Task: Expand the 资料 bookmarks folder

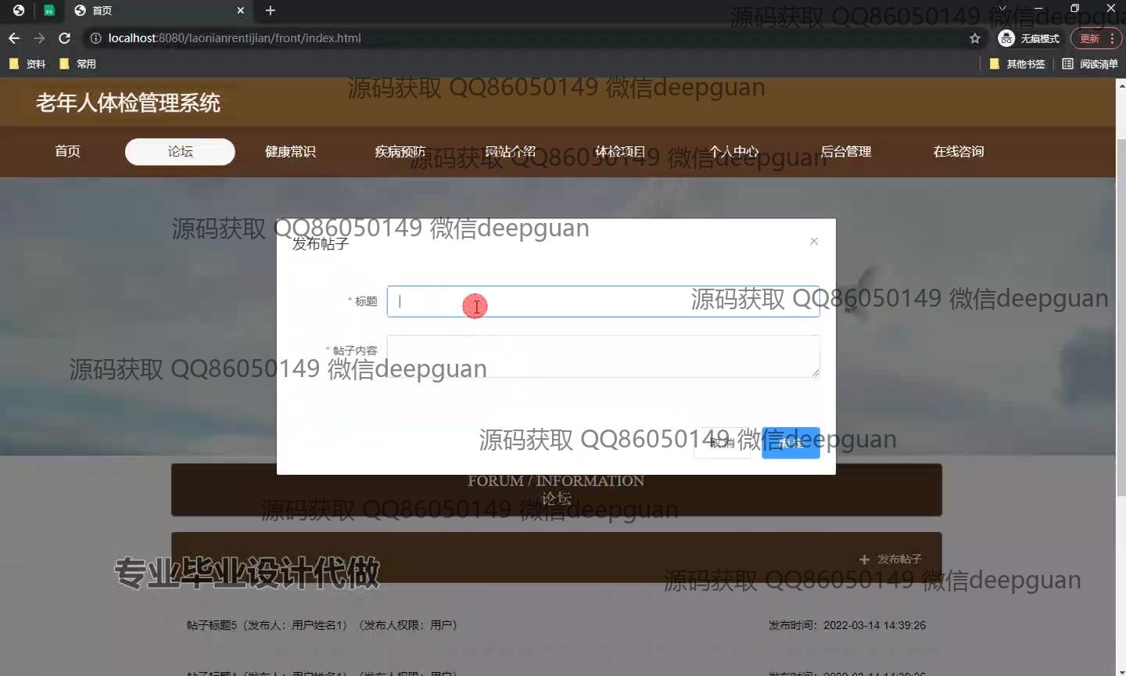Action: pos(27,64)
